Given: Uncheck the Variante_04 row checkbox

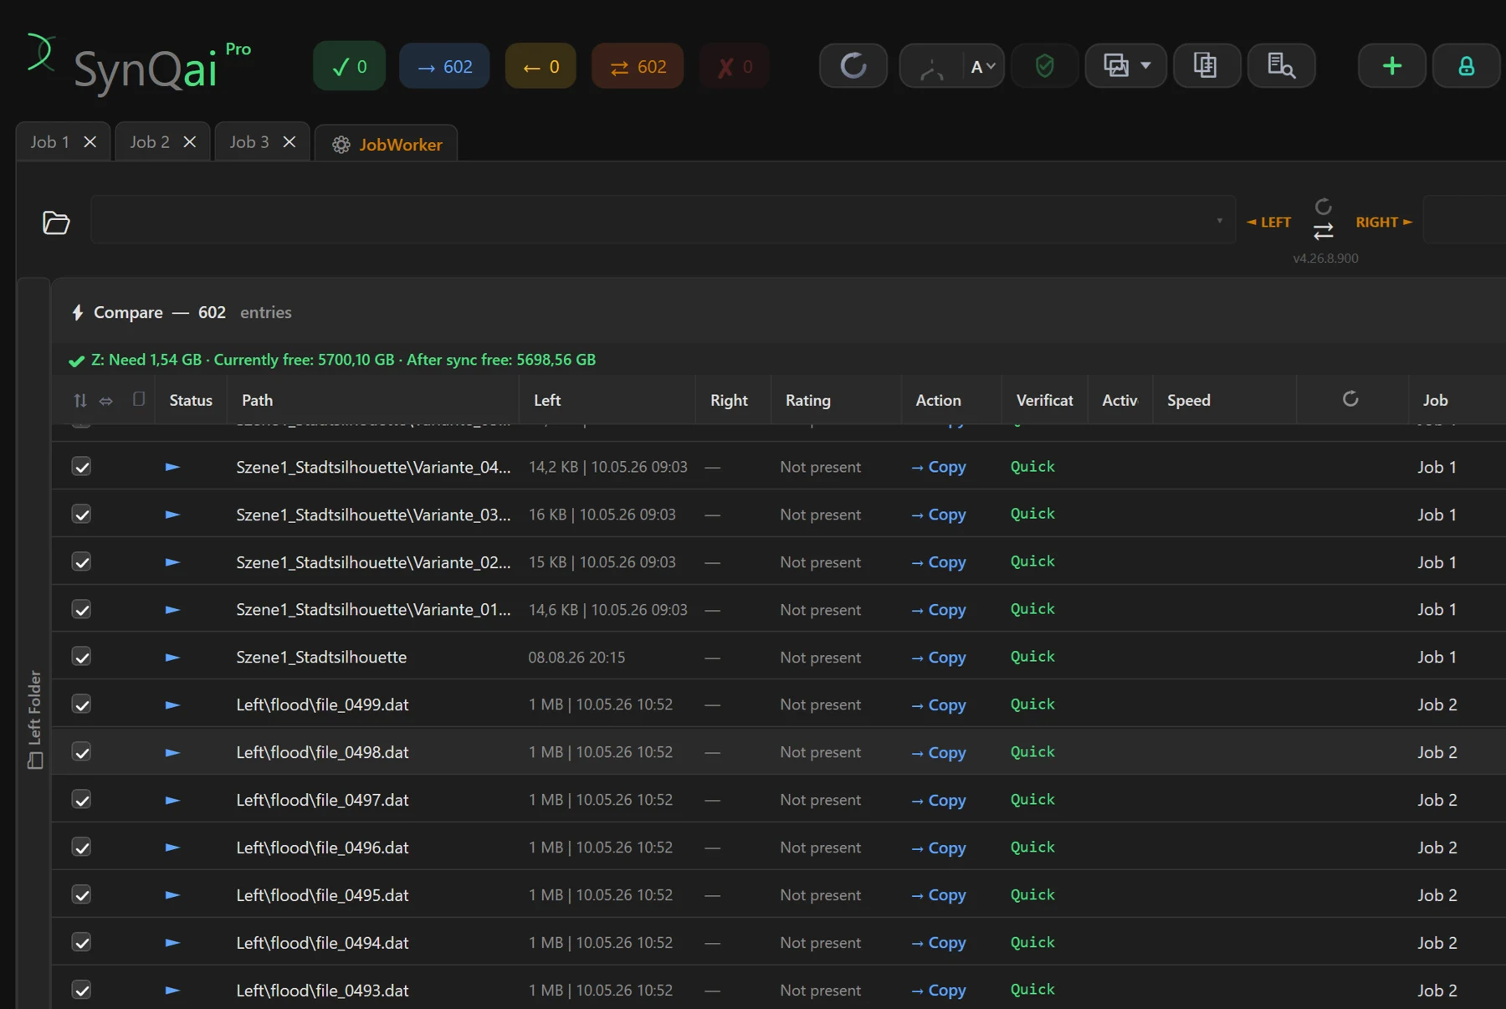Looking at the screenshot, I should point(81,466).
